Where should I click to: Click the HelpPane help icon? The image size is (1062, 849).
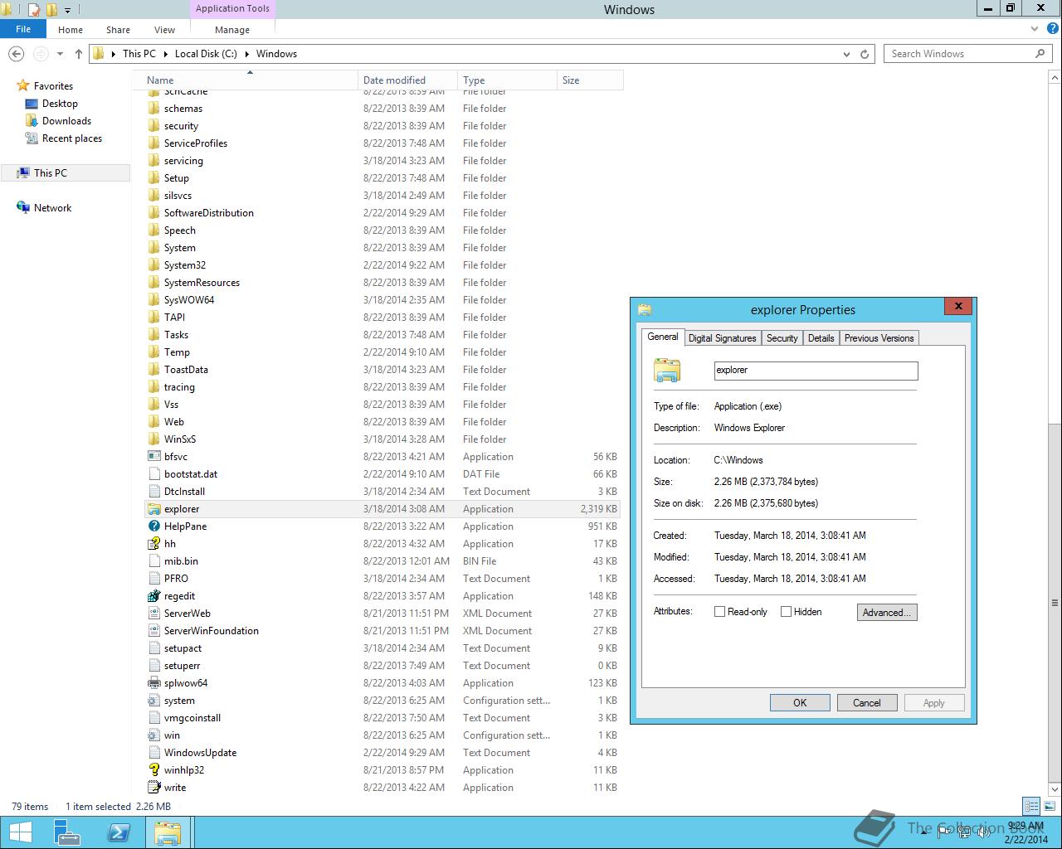153,526
